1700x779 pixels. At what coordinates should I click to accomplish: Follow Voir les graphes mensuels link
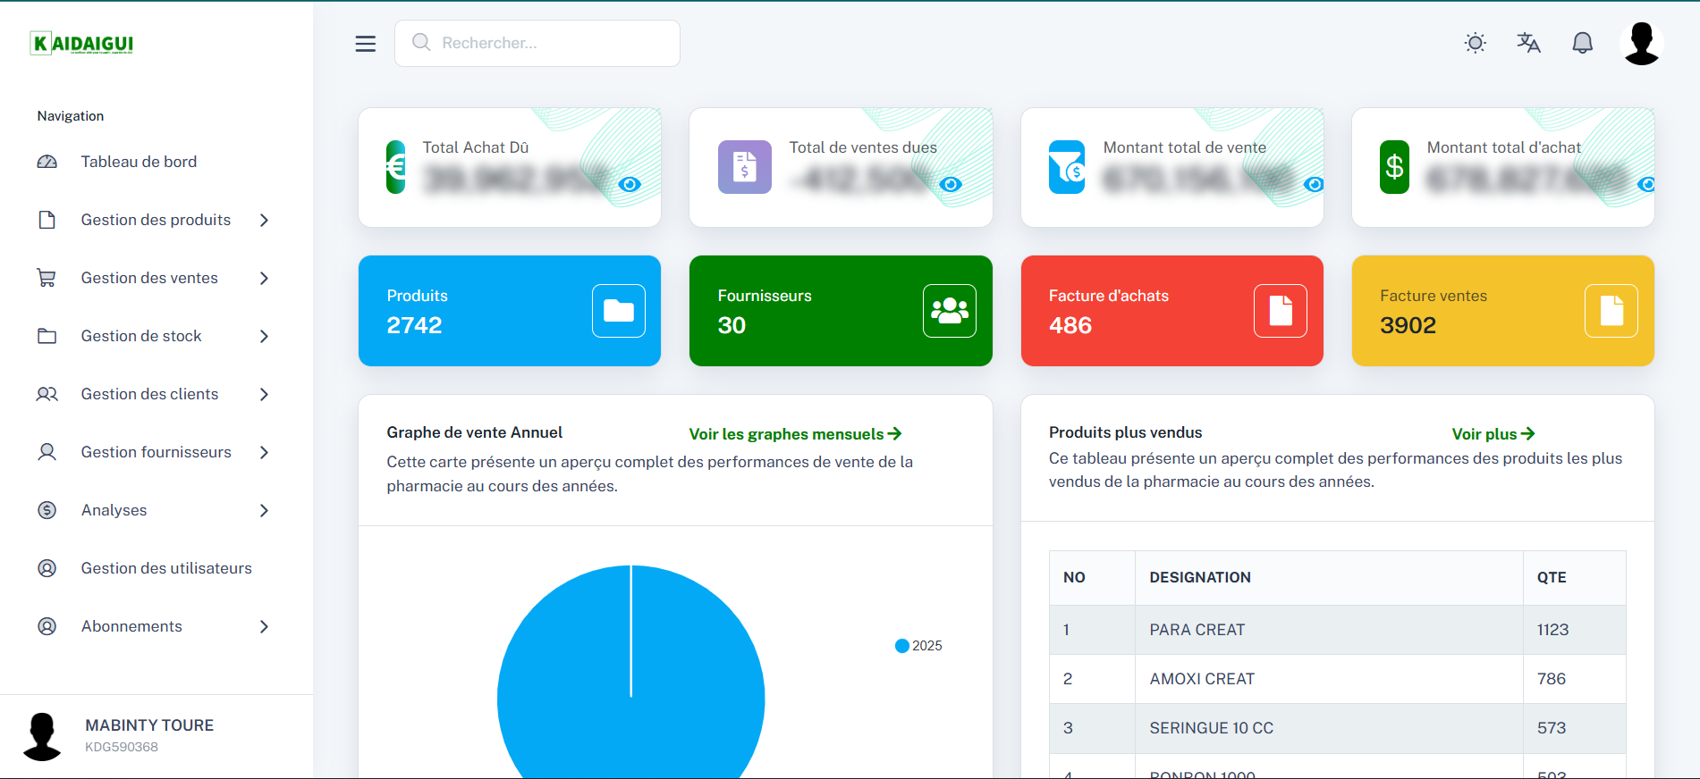pos(795,434)
